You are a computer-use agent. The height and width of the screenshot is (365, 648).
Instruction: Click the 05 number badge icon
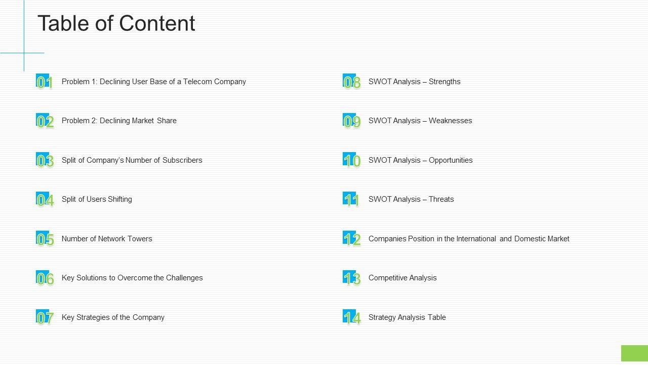(45, 239)
